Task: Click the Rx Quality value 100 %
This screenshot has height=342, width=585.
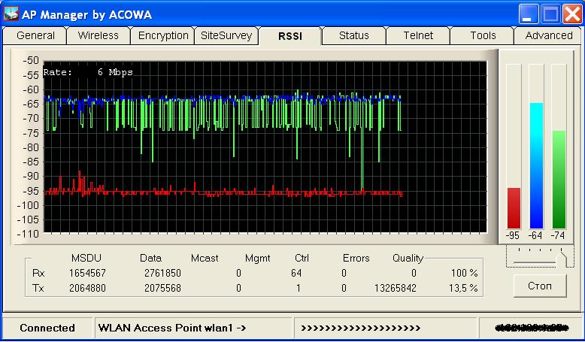Action: pos(464,273)
